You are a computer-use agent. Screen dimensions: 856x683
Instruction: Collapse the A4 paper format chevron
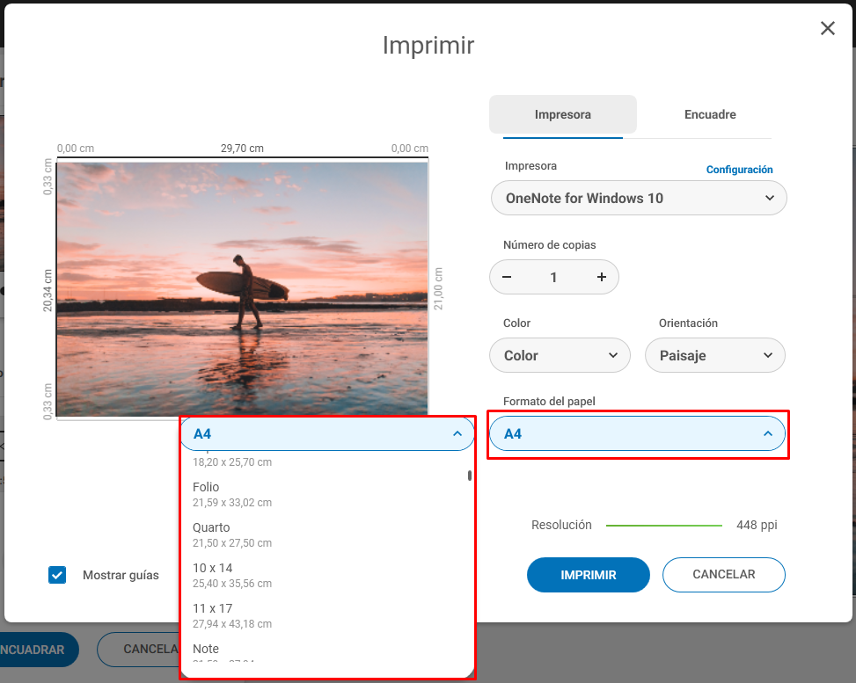pos(767,433)
